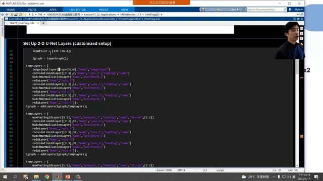
Task: Click script label in status bar
Action: coord(220,170)
